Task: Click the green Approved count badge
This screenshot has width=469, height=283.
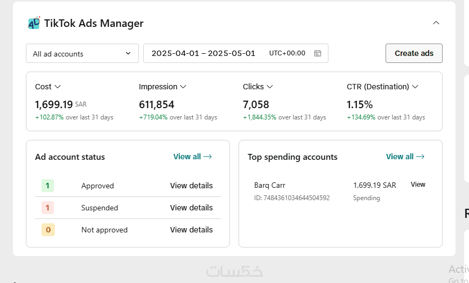Action: coord(47,186)
